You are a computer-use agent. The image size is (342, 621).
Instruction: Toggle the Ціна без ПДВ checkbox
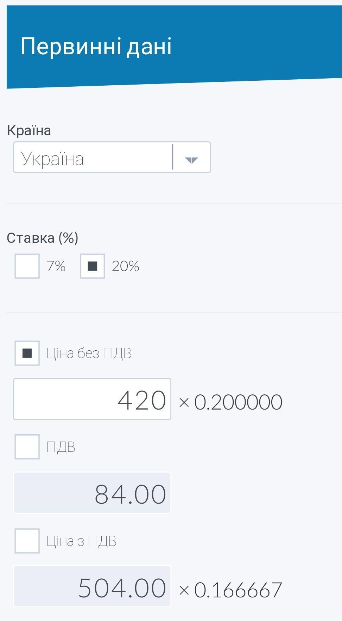pyautogui.click(x=27, y=353)
